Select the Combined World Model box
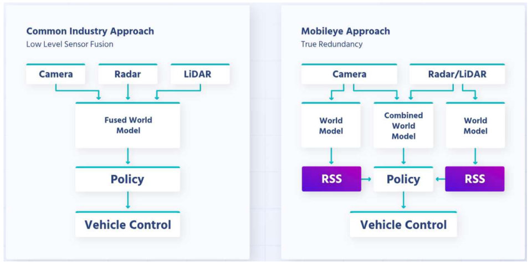 click(x=403, y=125)
